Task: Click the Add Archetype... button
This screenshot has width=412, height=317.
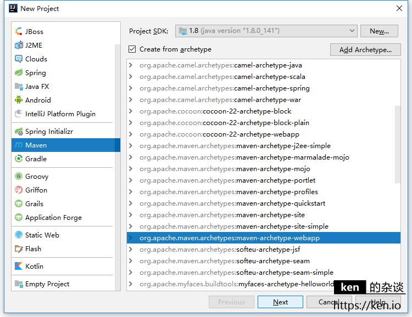Action: 365,49
